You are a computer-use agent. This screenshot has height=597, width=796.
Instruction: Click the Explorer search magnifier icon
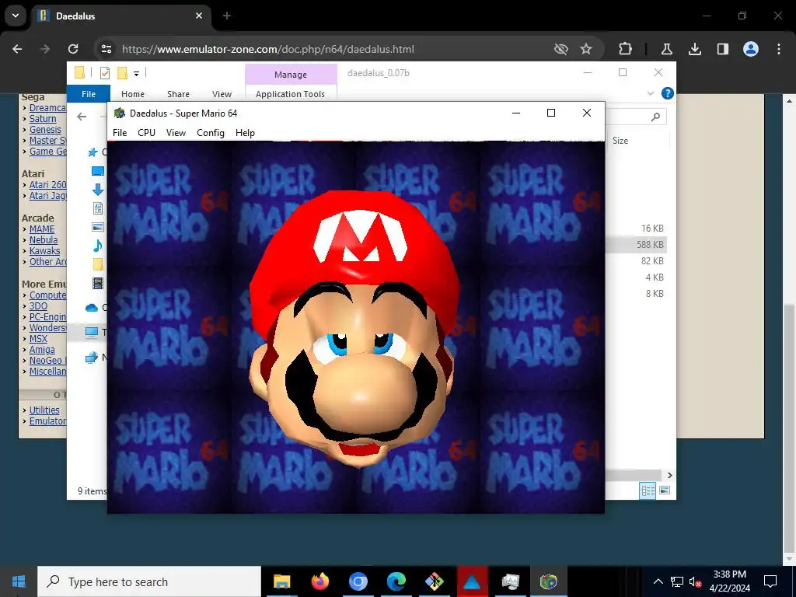[655, 117]
